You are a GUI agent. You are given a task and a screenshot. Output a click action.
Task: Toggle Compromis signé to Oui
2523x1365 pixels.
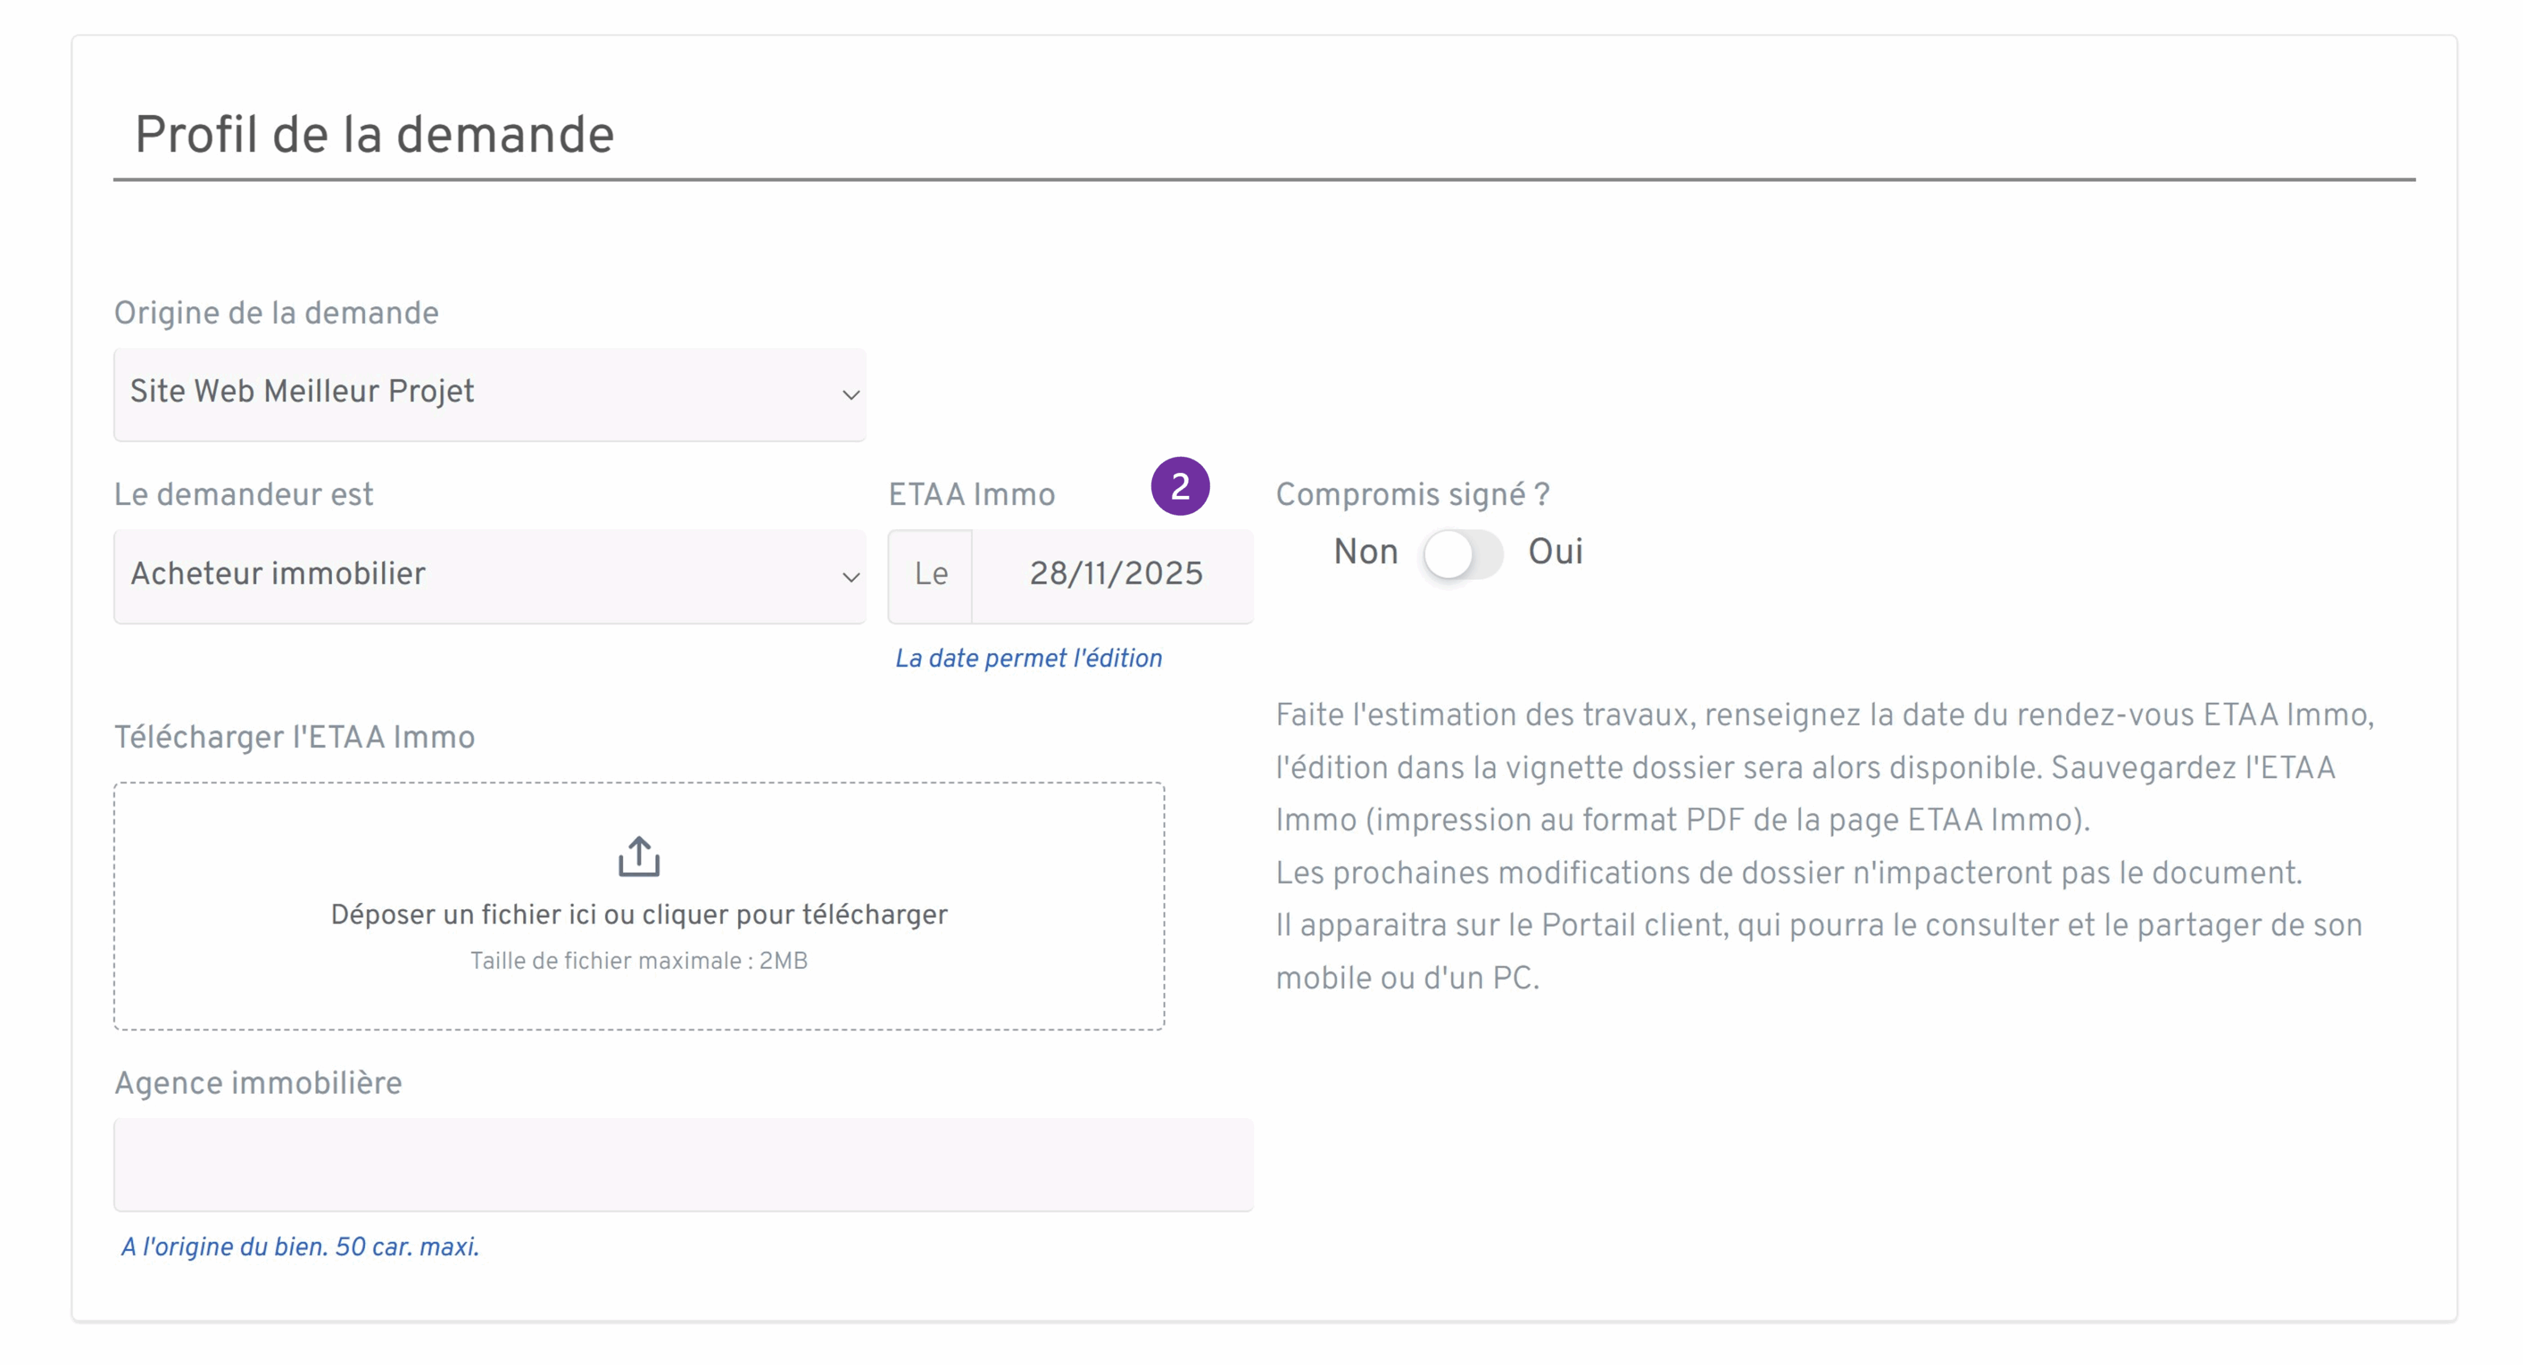pyautogui.click(x=1485, y=554)
